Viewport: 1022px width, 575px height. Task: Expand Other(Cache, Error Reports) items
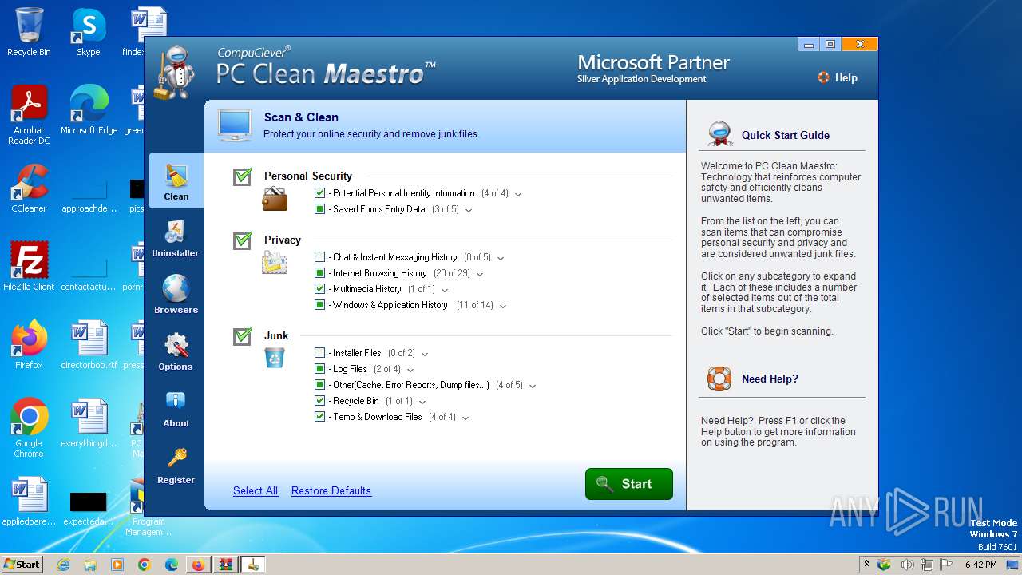point(533,386)
